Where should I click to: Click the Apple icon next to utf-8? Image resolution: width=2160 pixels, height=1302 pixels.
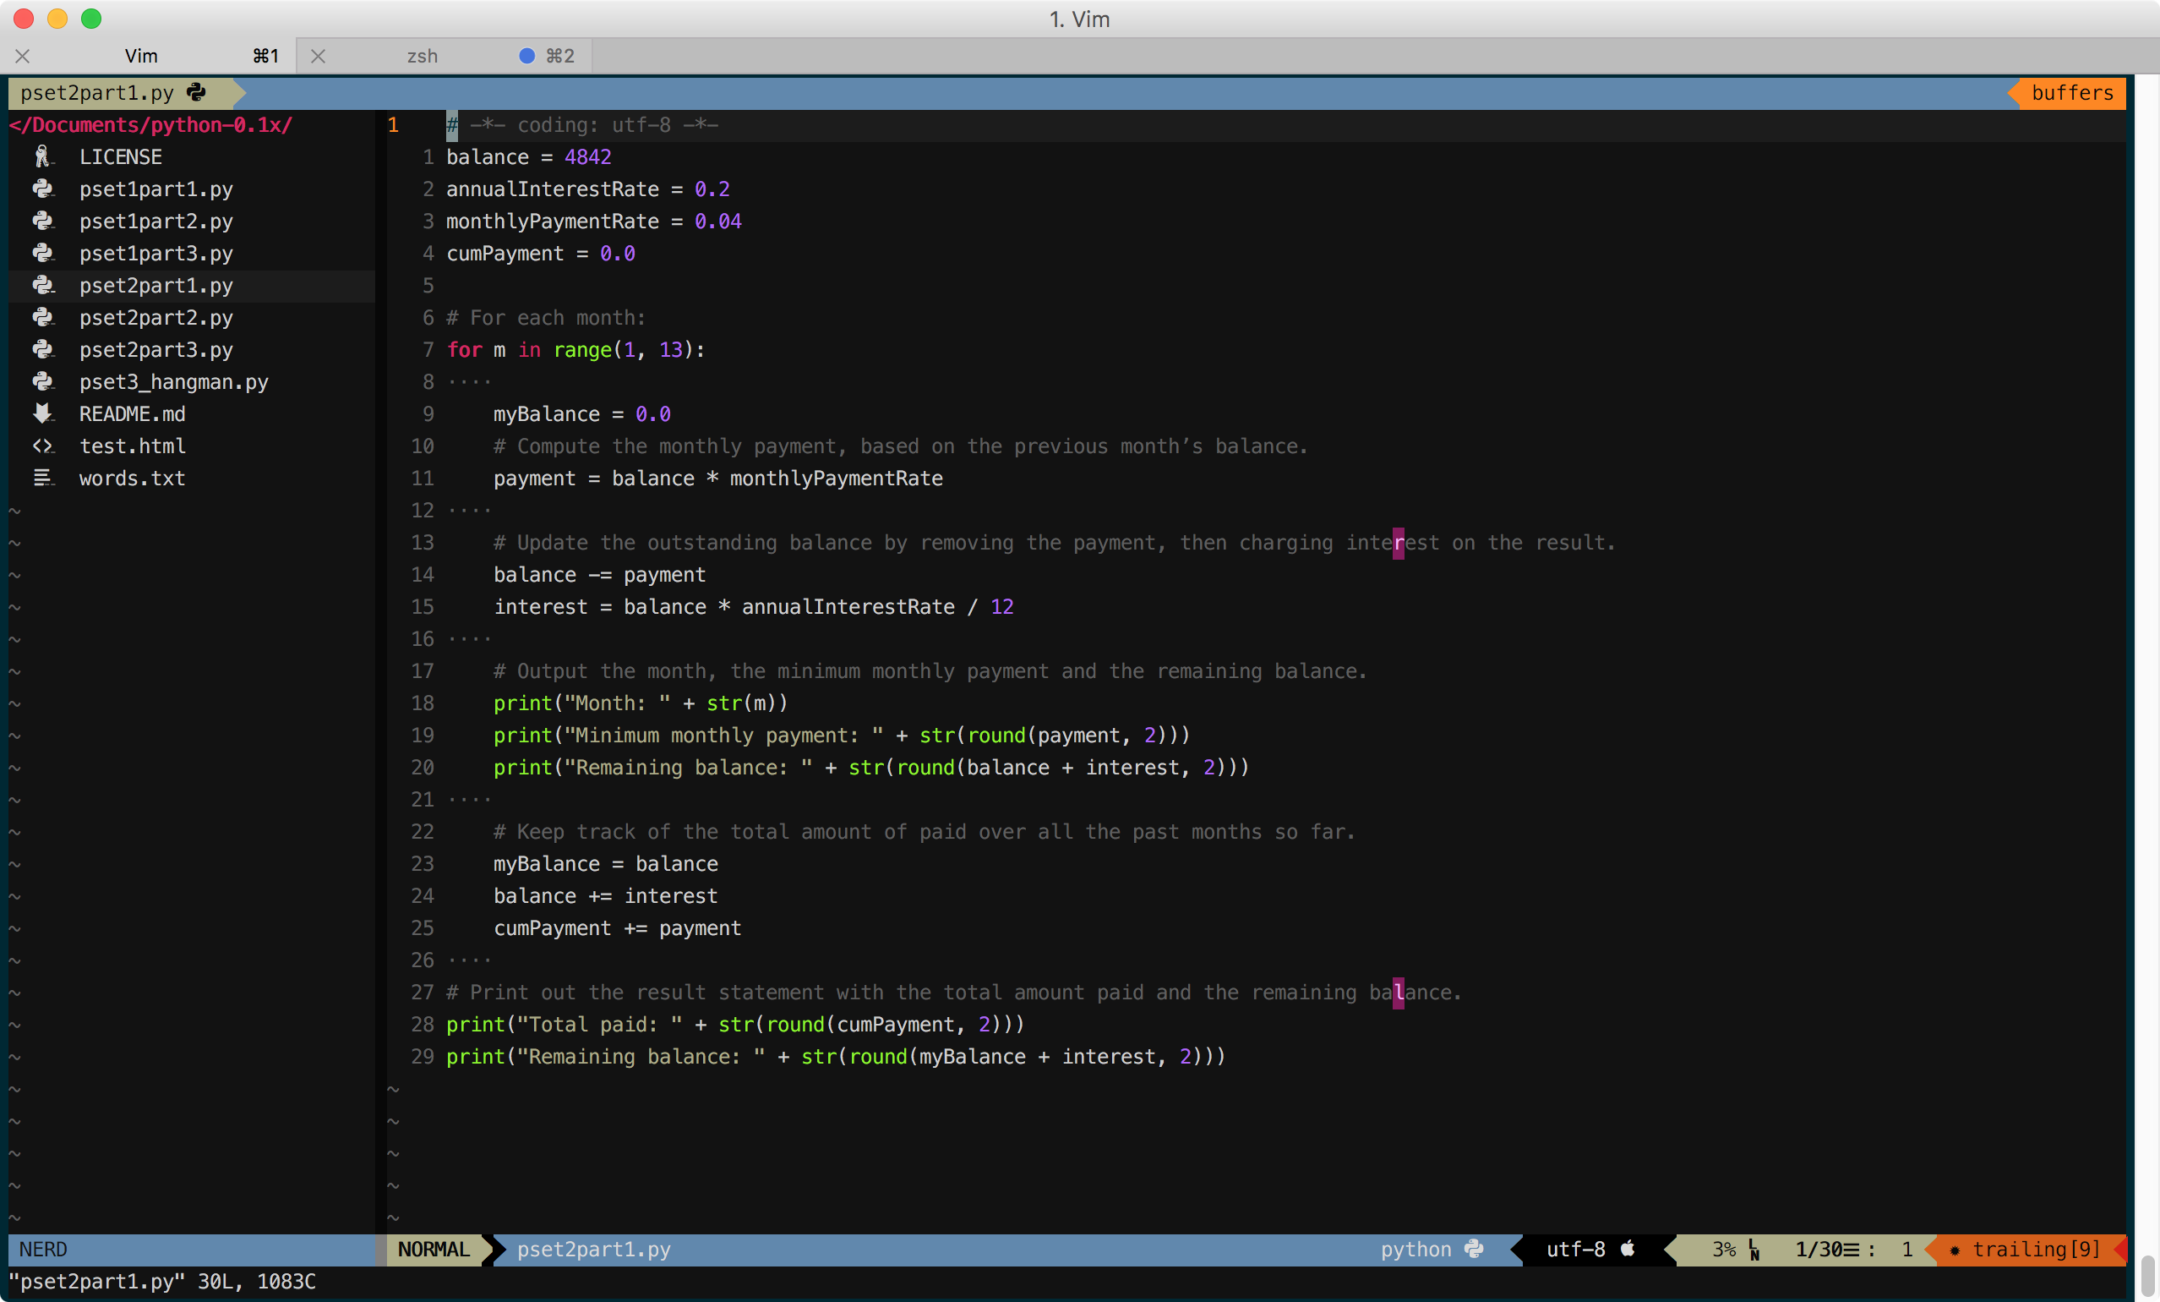coord(1627,1249)
